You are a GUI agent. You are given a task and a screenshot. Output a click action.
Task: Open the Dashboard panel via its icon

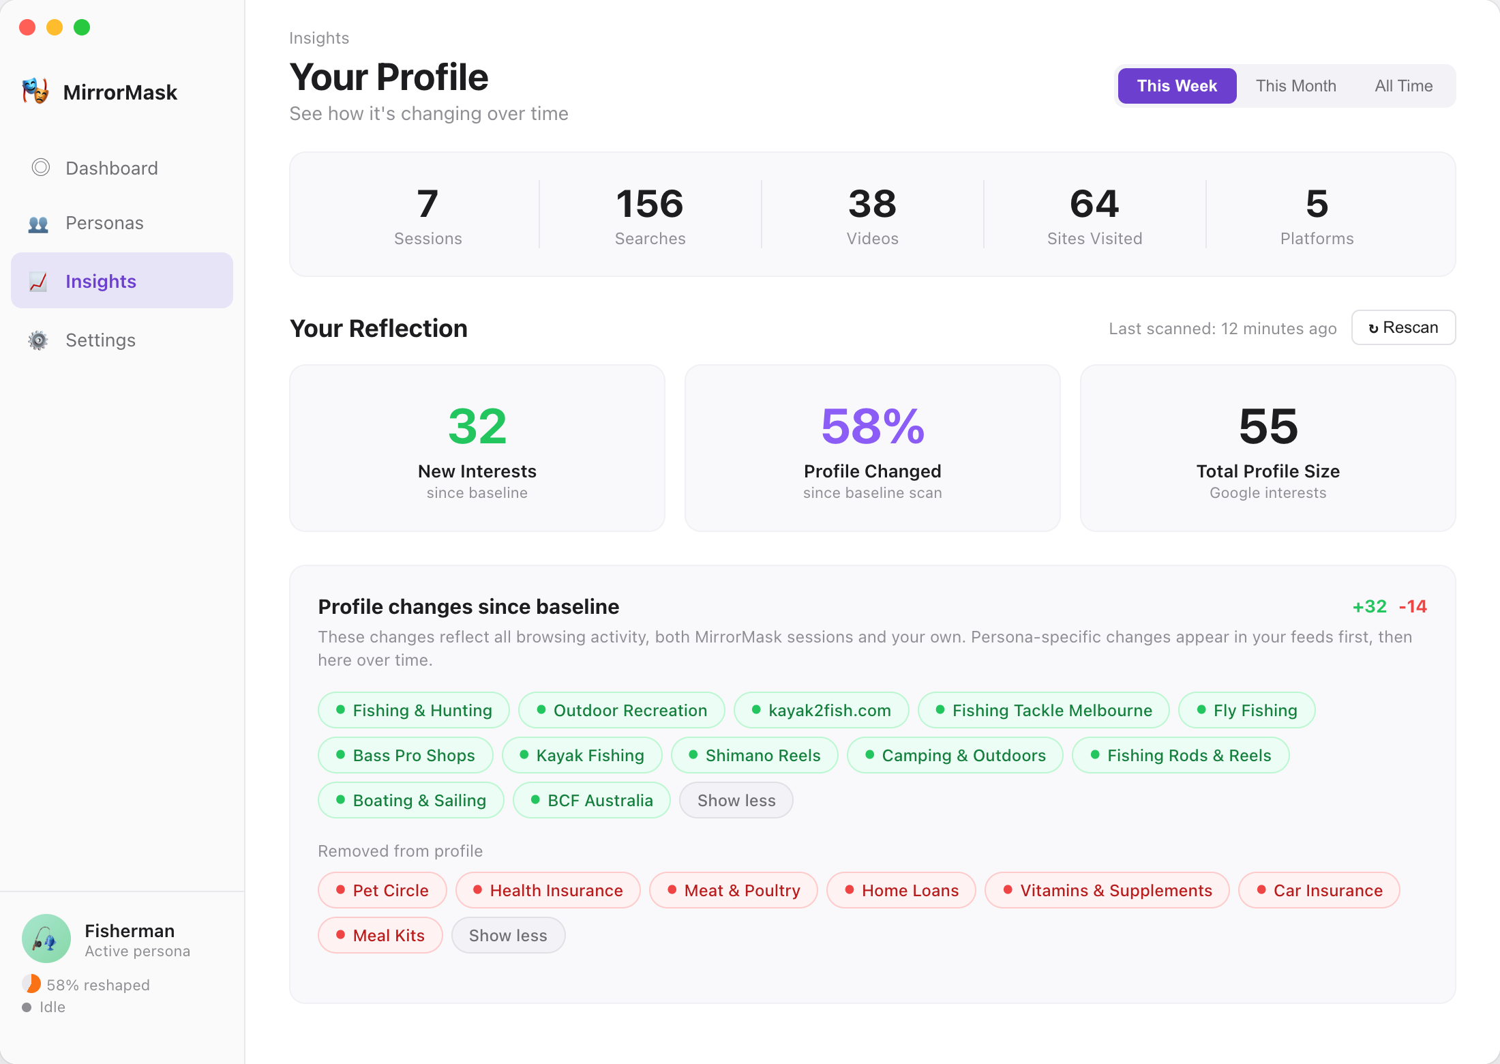[x=41, y=168]
